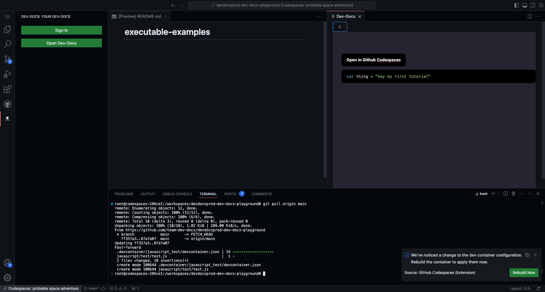Open the Run and Debug view

pos(7,74)
